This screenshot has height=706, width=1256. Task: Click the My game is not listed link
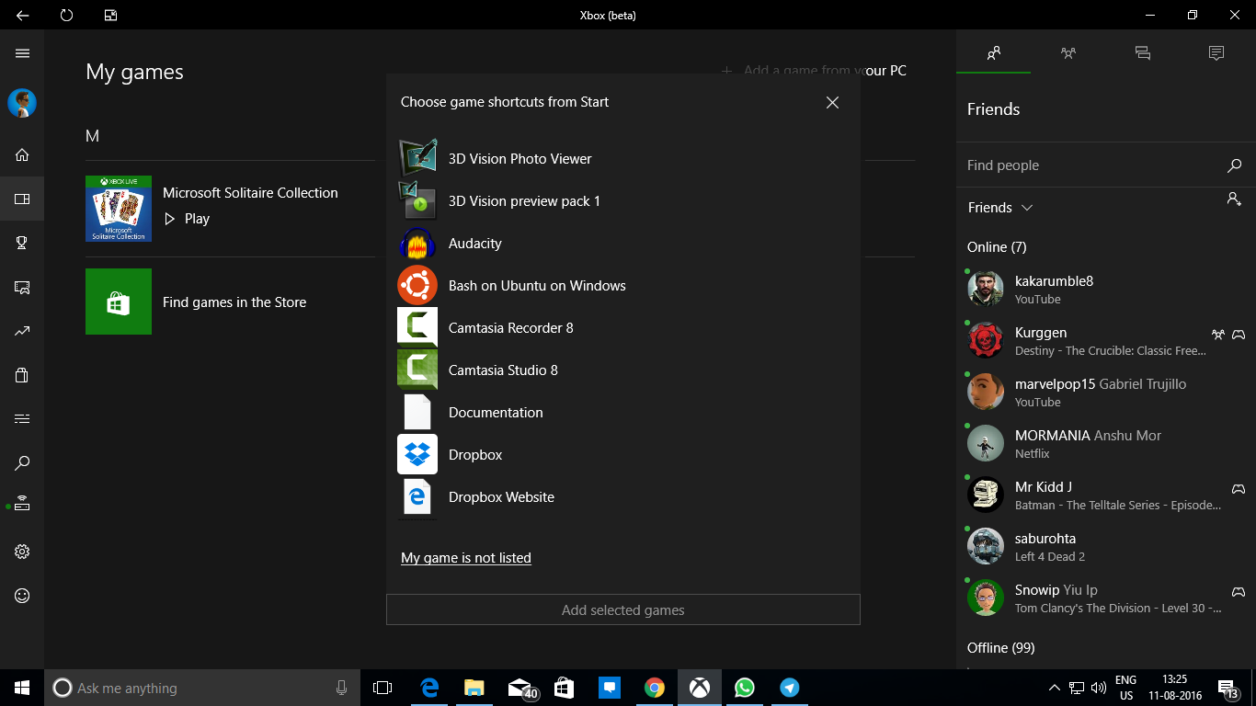pos(466,557)
